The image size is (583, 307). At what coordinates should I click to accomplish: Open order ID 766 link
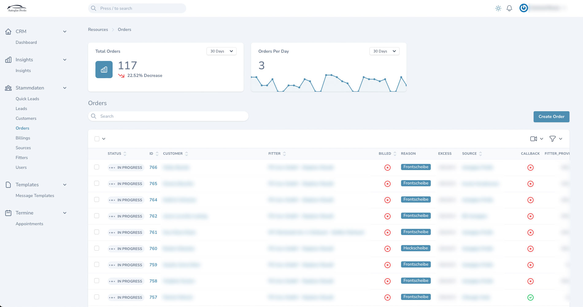pos(153,168)
